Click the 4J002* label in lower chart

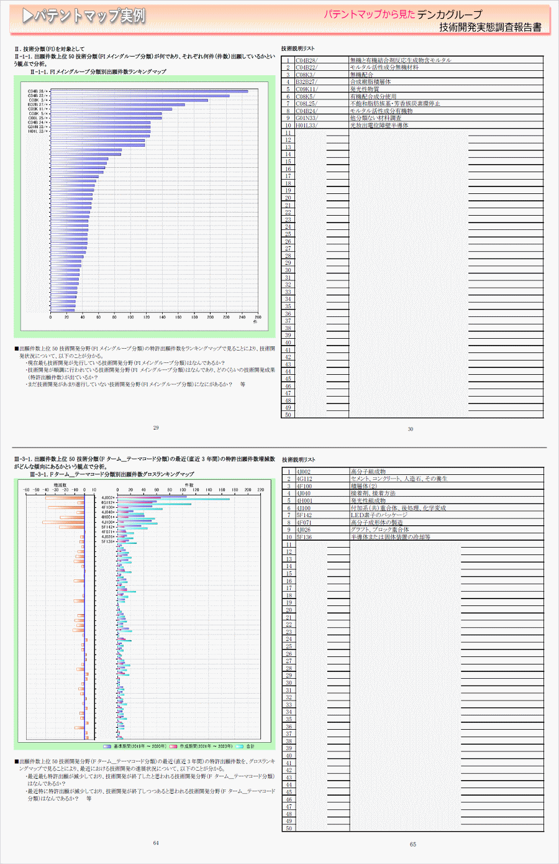click(x=108, y=498)
